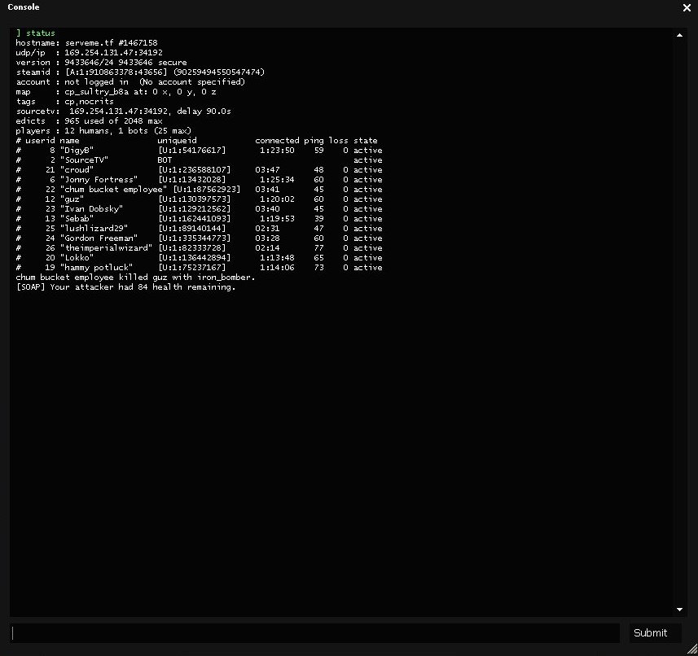Screen dimensions: 698x656
Task: Click the map cp_sultry_b8a line
Action: pos(116,92)
